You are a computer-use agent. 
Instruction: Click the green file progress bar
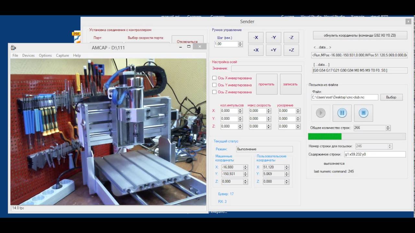[x=357, y=137]
